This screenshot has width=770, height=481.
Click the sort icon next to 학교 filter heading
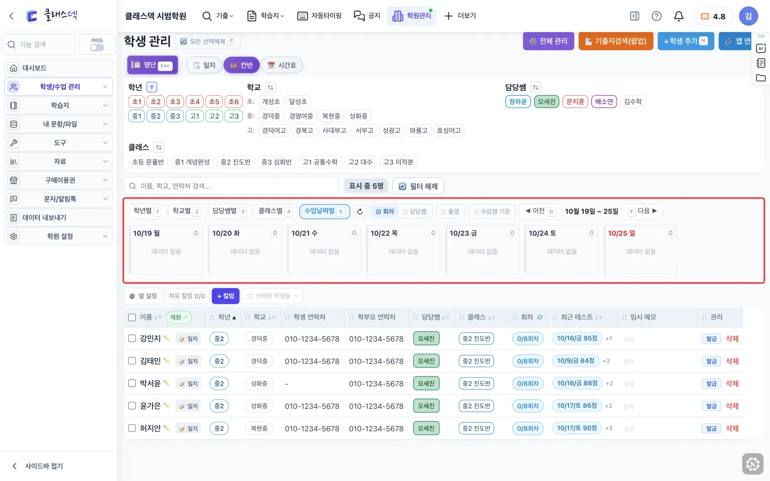point(270,87)
